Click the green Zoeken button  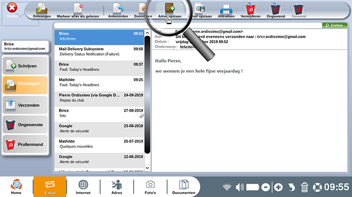click(x=335, y=25)
